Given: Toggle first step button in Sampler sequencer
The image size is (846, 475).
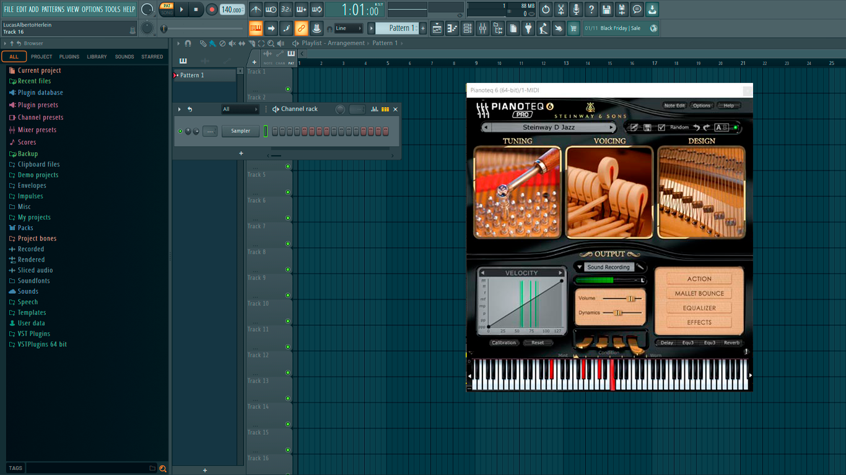Looking at the screenshot, I should 275,131.
